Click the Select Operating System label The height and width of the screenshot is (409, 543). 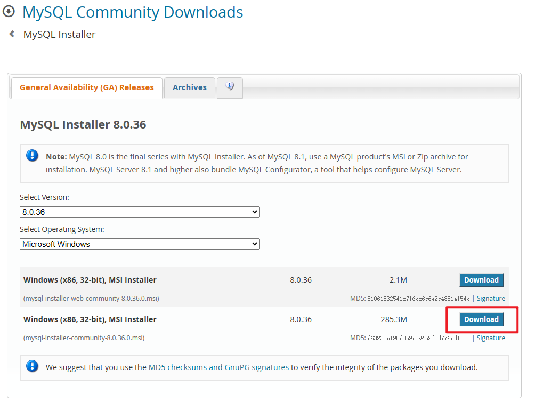pyautogui.click(x=62, y=229)
